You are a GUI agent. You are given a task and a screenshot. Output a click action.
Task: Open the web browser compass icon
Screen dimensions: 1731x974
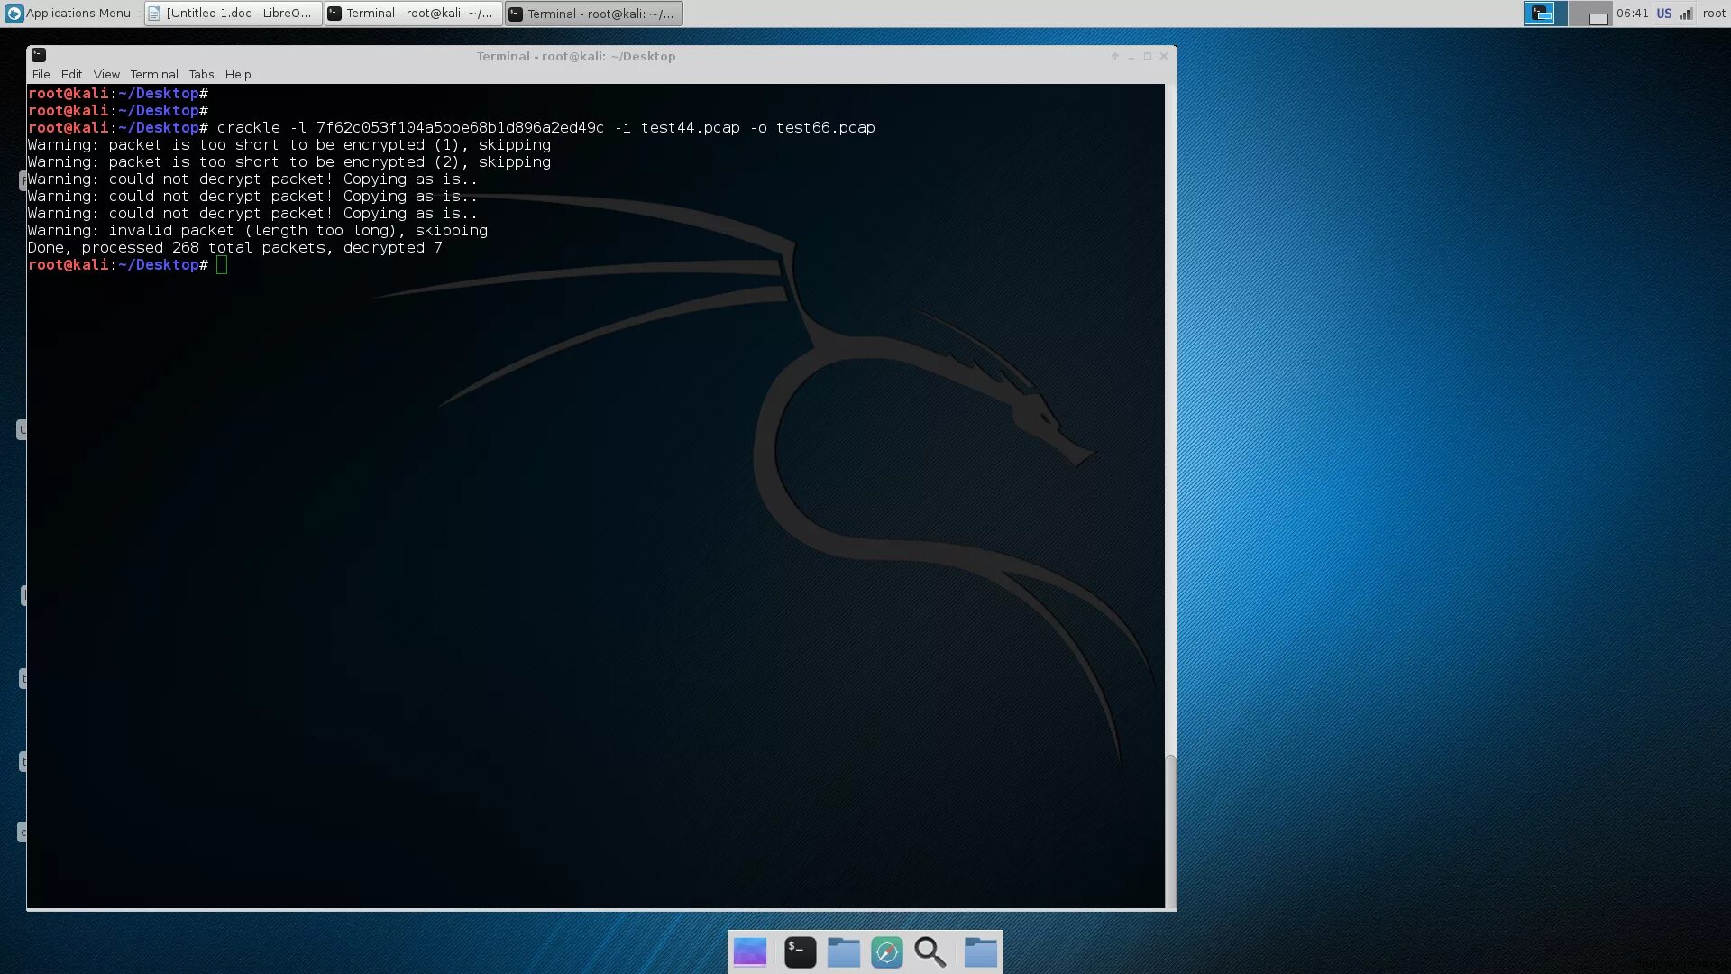click(886, 952)
